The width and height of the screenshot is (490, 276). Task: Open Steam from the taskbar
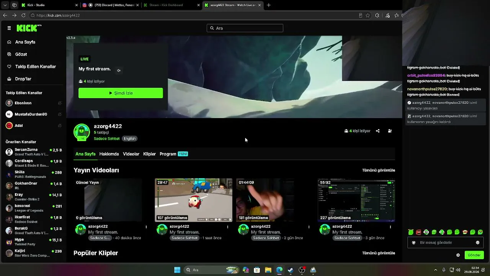pos(291,270)
